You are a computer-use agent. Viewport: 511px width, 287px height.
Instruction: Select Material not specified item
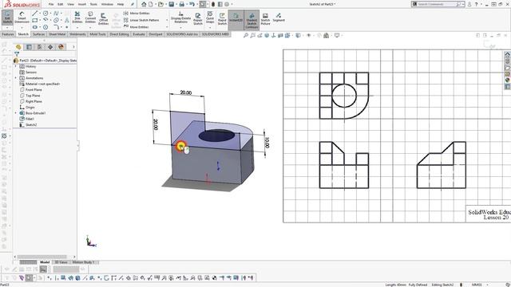click(x=40, y=84)
